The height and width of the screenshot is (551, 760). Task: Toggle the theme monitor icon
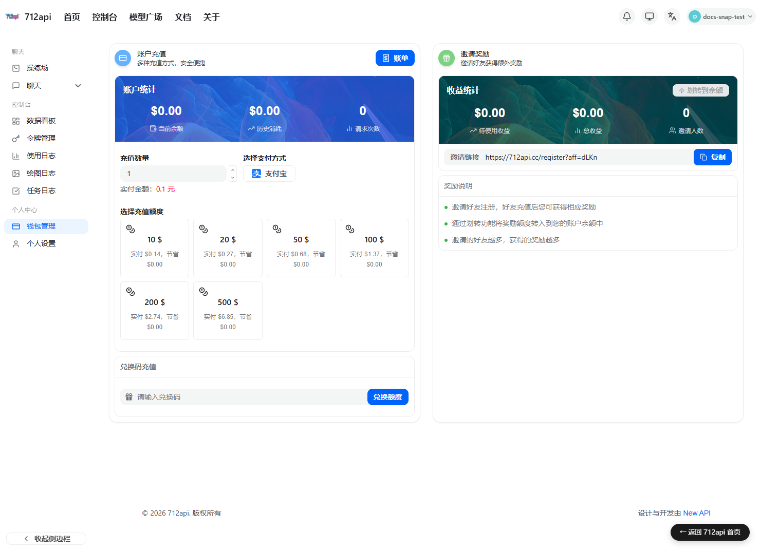click(x=650, y=16)
